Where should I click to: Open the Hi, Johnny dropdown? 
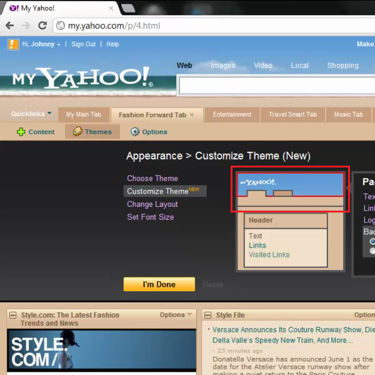pyautogui.click(x=41, y=44)
